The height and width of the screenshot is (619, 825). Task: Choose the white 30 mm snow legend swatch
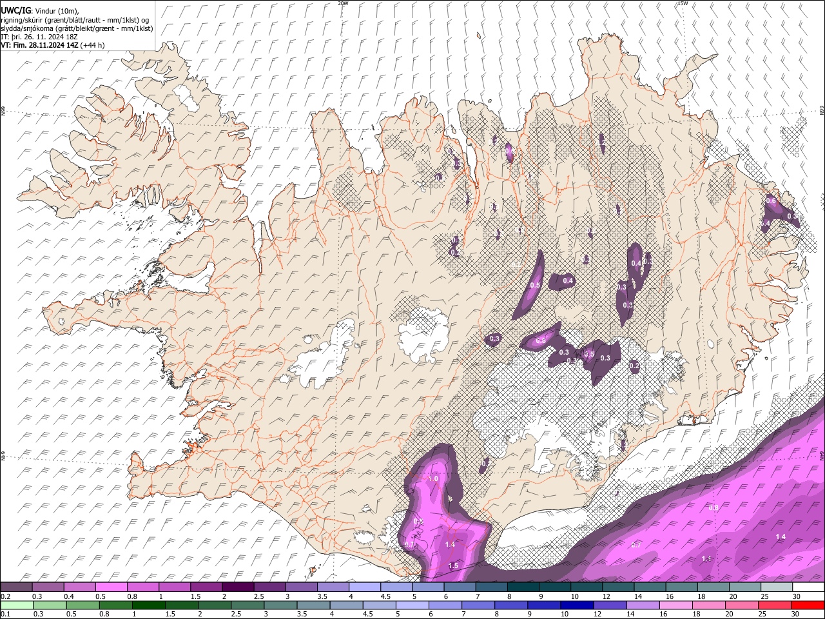pos(808,587)
